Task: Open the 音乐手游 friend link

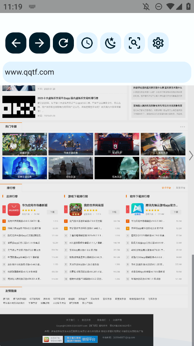Action: 107,299
